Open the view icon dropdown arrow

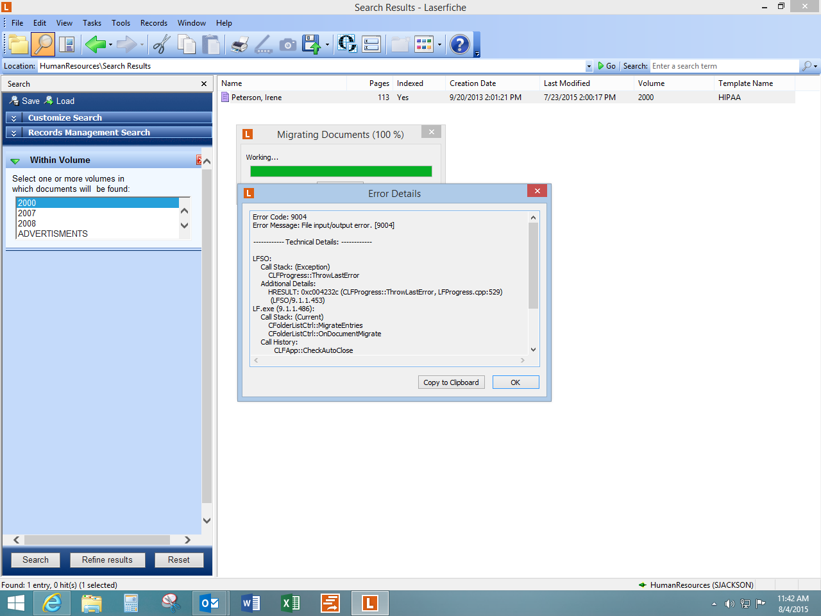point(439,45)
